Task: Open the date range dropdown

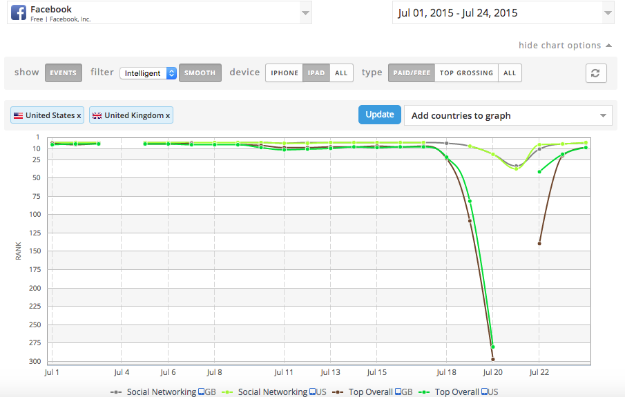Action: pyautogui.click(x=503, y=13)
